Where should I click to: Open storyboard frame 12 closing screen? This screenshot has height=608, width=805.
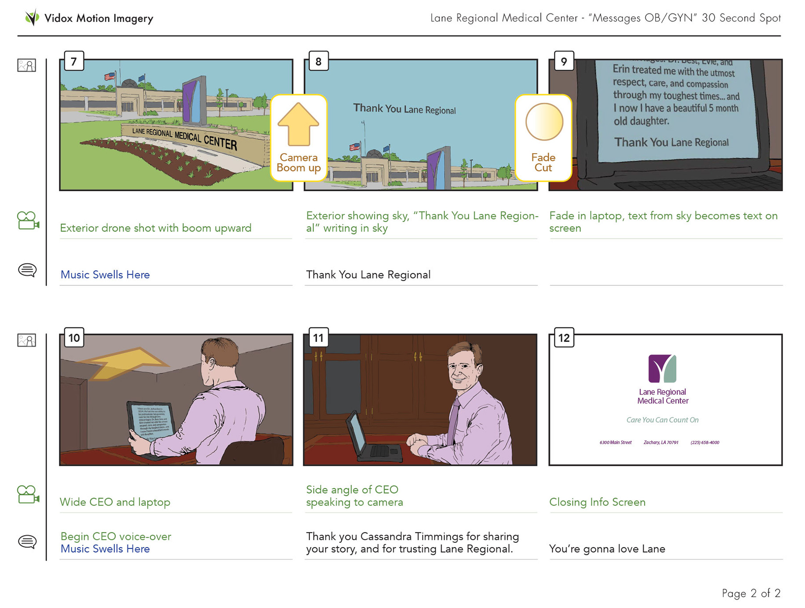click(665, 400)
